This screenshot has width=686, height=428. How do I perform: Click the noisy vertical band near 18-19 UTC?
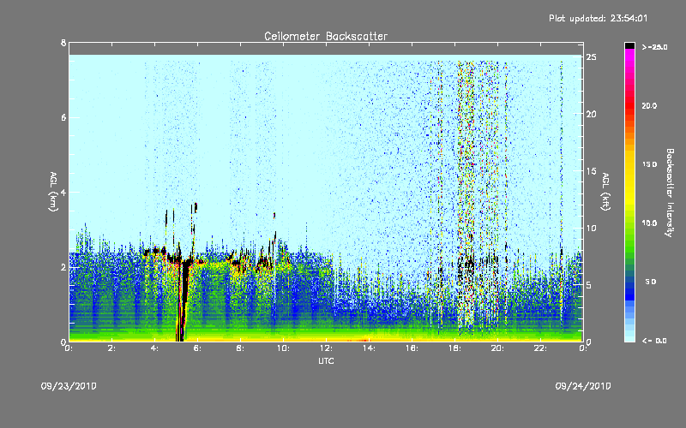466,197
